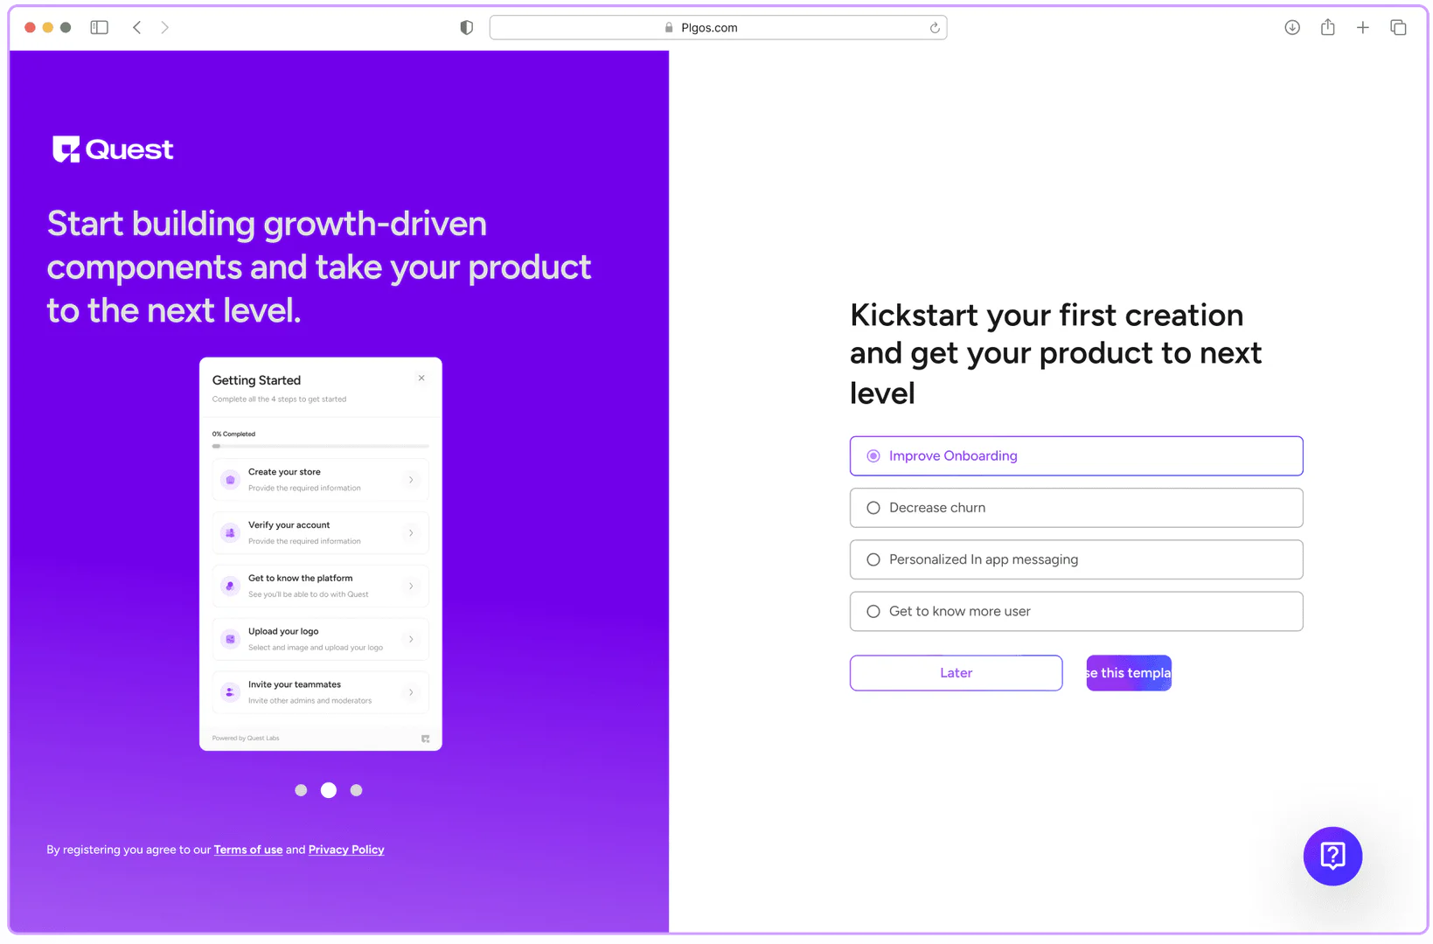The height and width of the screenshot is (944, 1433).
Task: Select the Decrease churn radio button
Action: (x=873, y=507)
